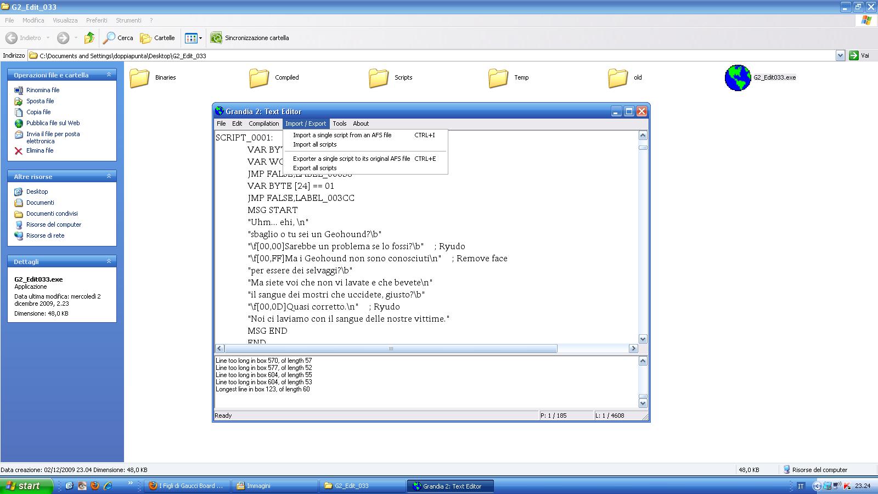878x494 pixels.
Task: Select Exporter a single script to original AFS
Action: [365, 159]
